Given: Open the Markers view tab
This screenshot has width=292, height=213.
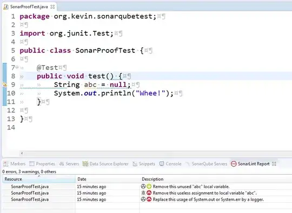Looking at the screenshot, I should (x=15, y=164).
